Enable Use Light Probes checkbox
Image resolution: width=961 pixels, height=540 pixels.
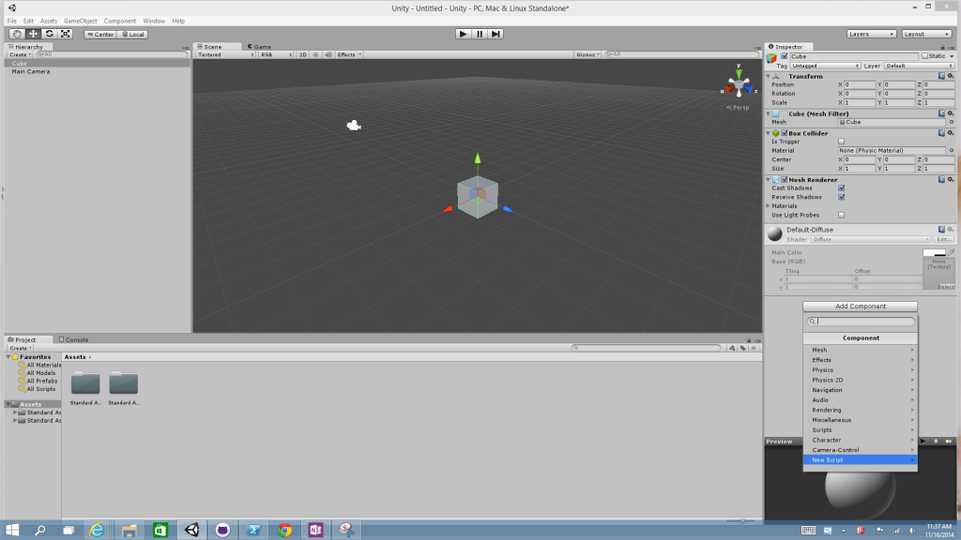point(842,216)
